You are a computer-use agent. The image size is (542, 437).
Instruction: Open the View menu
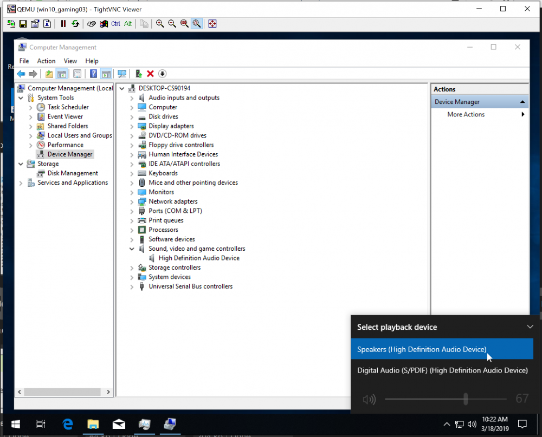[x=70, y=61]
